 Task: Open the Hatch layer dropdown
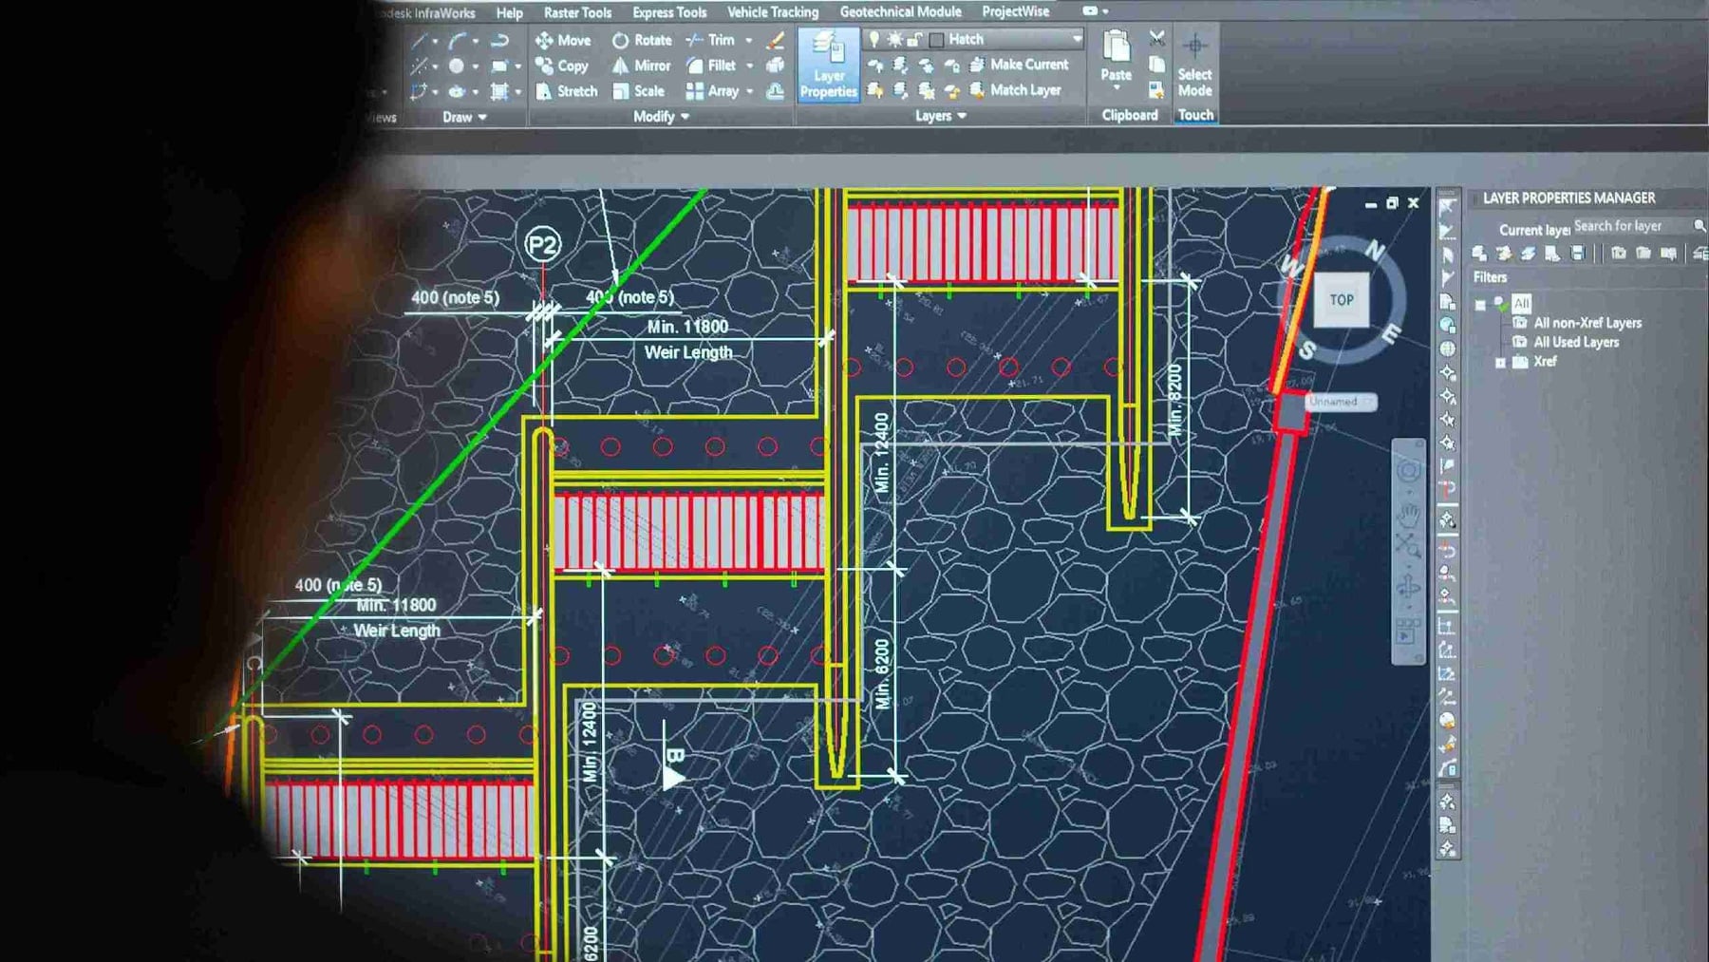(1077, 39)
